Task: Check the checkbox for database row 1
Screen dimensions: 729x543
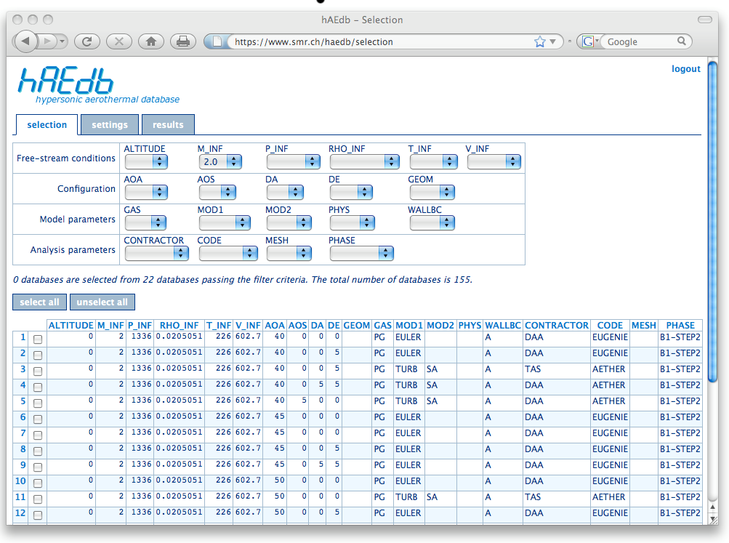Action: 38,339
